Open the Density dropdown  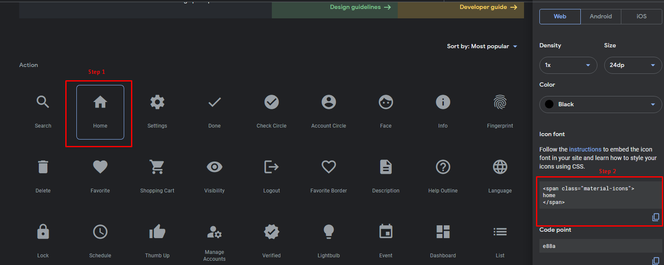point(568,65)
